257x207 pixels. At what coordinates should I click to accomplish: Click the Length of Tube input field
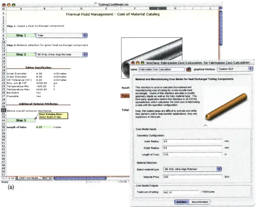click(192, 155)
